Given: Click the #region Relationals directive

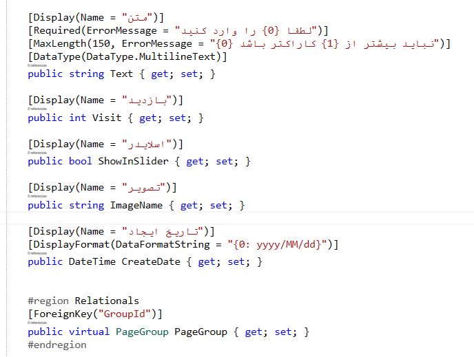Looking at the screenshot, I should [x=83, y=301].
